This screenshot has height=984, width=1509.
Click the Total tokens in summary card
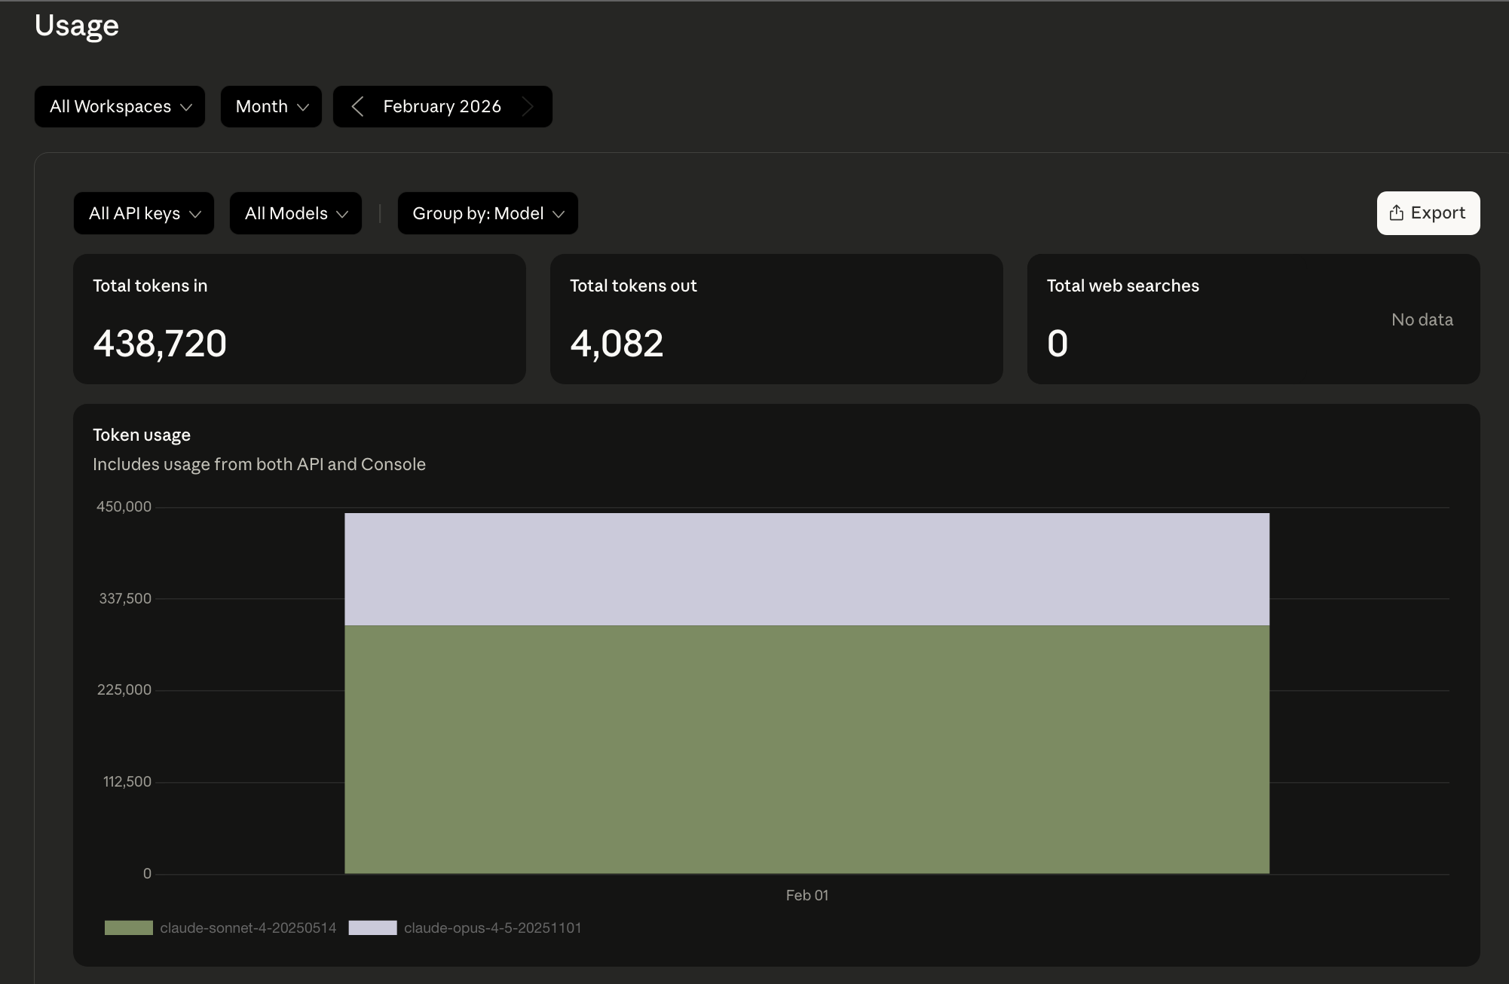click(x=298, y=319)
